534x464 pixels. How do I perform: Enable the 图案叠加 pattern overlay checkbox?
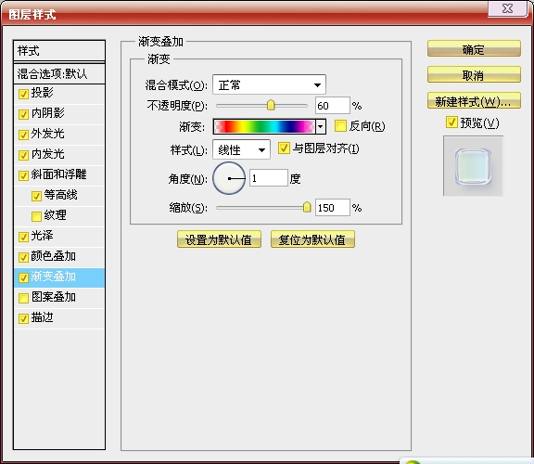[x=23, y=298]
